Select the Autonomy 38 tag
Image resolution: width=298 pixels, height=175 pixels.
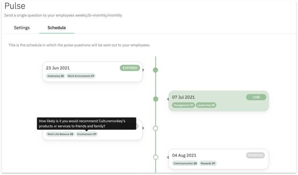tap(55, 76)
